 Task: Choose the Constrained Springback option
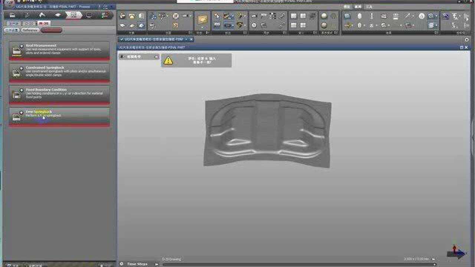pyautogui.click(x=59, y=72)
